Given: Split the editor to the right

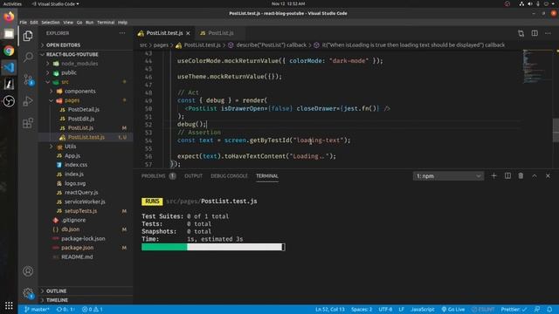Looking at the screenshot, I should coord(535,33).
